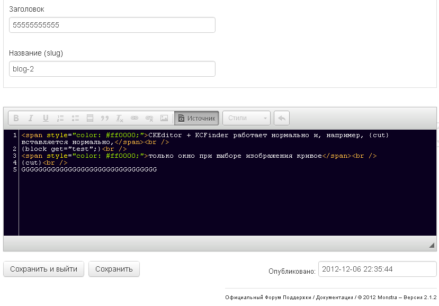Screen dimensions: 439x306
Task: Click the undo arrow button
Action: point(282,118)
